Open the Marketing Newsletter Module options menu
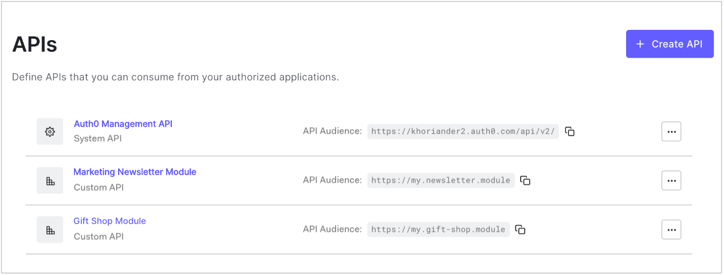The width and height of the screenshot is (724, 275). 671,181
